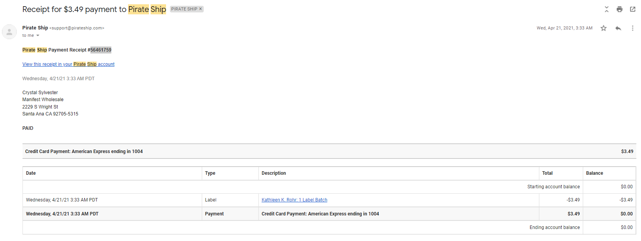
Task: Collapse all messages with the double-arrow icon
Action: [x=606, y=9]
